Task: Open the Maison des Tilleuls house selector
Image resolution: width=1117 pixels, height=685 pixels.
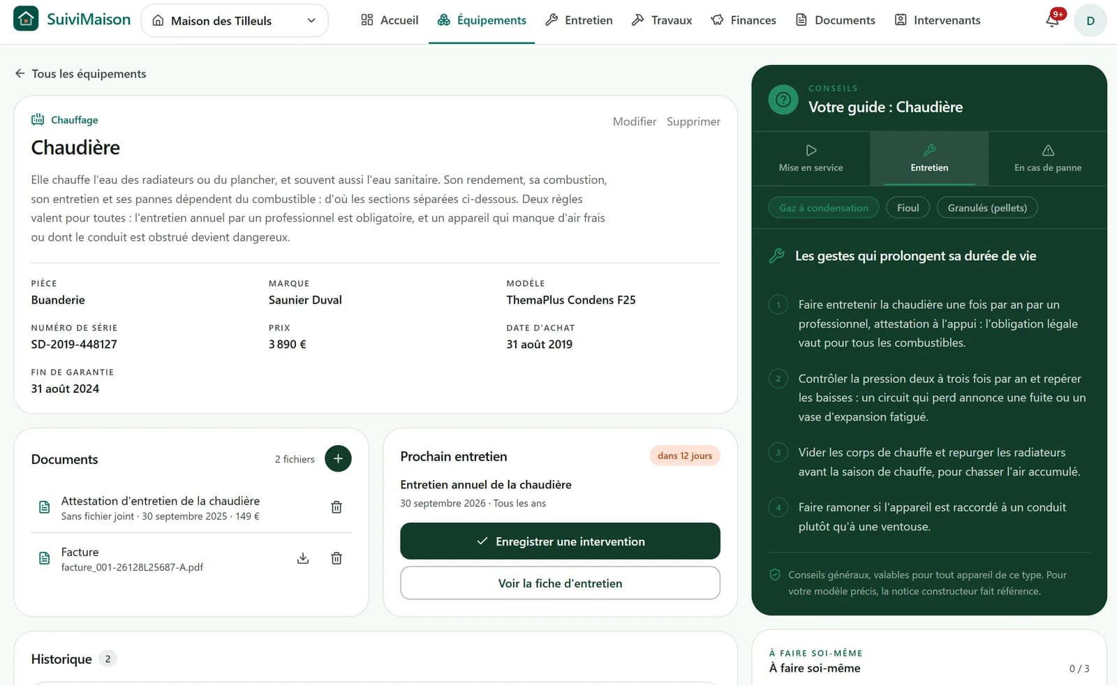Action: tap(235, 20)
